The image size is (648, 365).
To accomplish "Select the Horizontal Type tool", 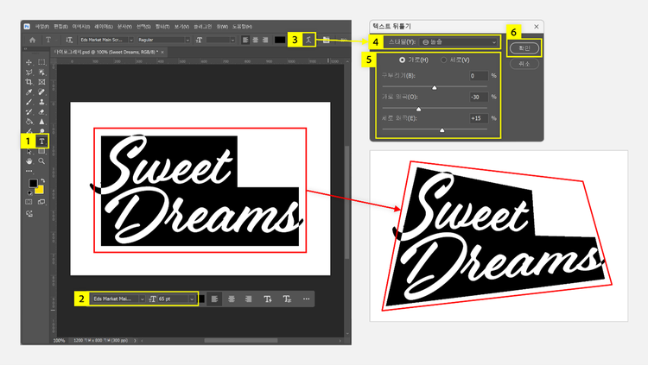I will [x=41, y=142].
